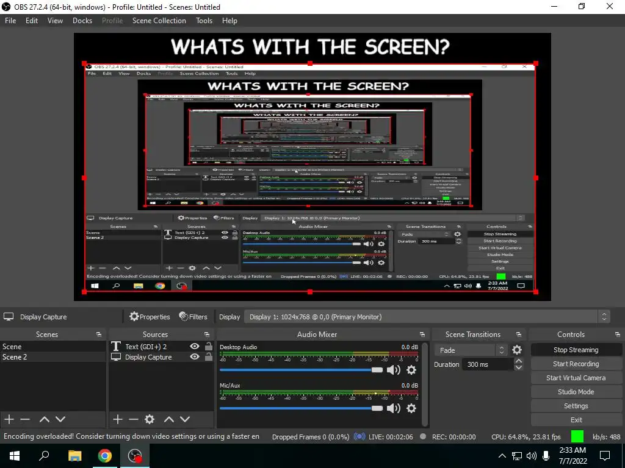Pop out the Sources dock
This screenshot has height=468, width=625.
point(207,335)
